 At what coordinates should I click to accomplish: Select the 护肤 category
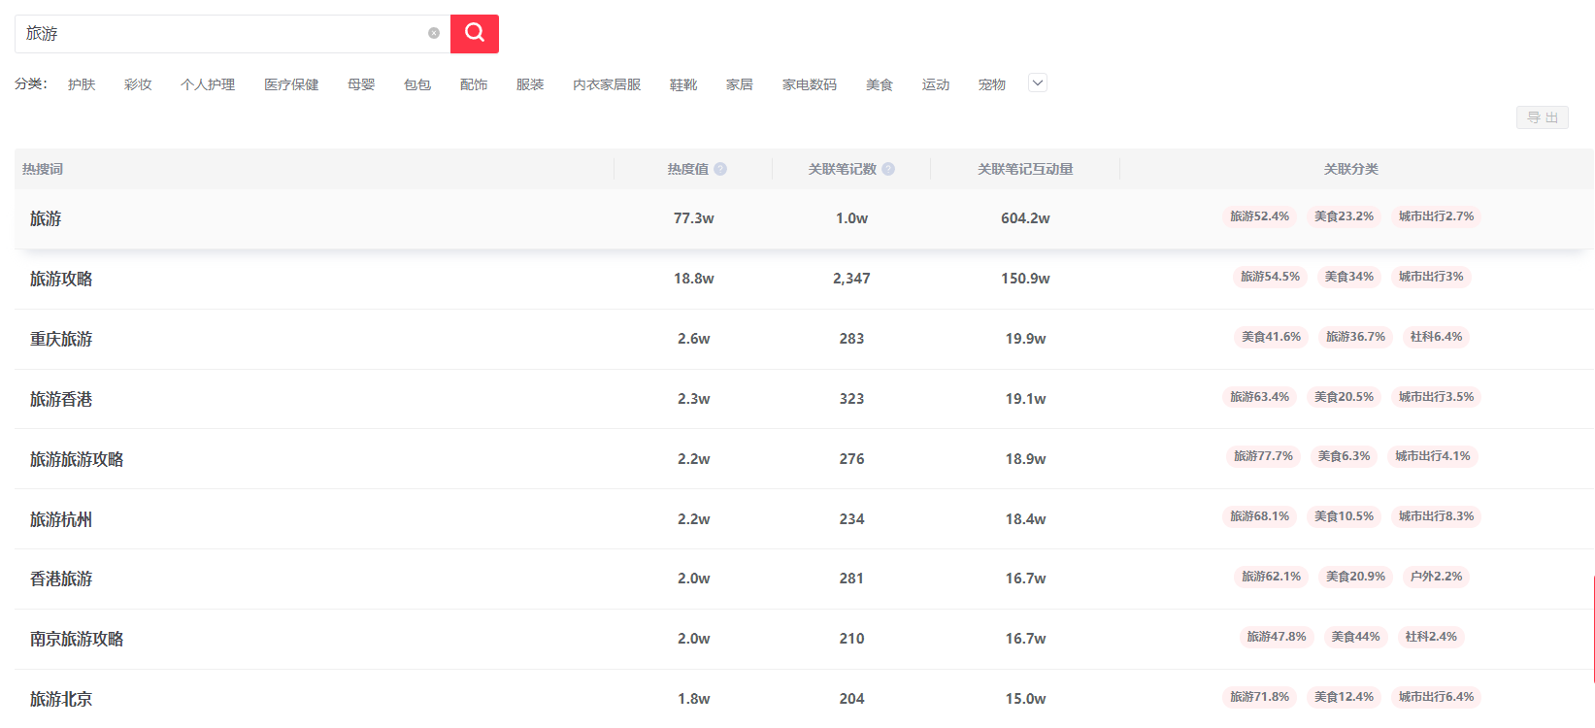click(82, 84)
